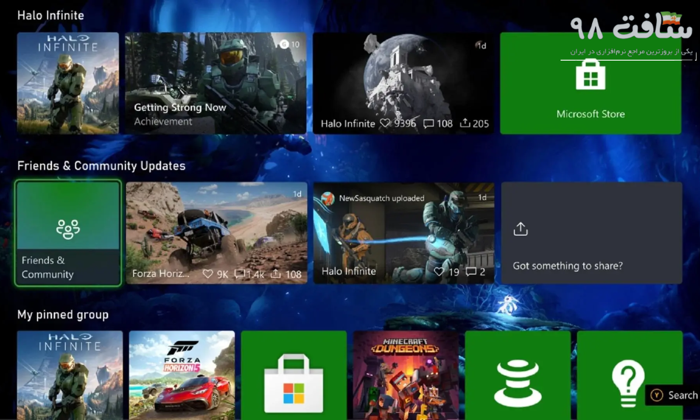Like the Halo Infinite post with 9396 likes
The width and height of the screenshot is (700, 420).
pyautogui.click(x=385, y=124)
